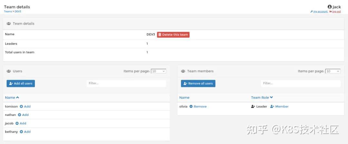Click the minus icon to remove olivia
Screen dimensions: 348x144
pos(191,107)
